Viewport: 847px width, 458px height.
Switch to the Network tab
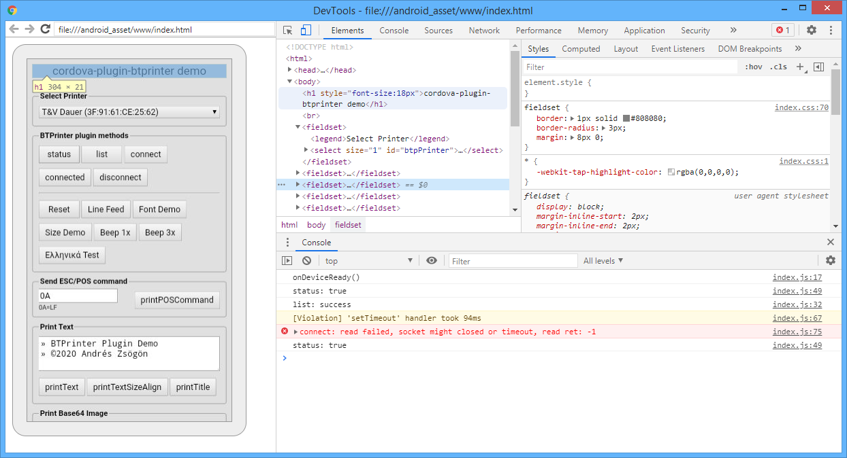pyautogui.click(x=484, y=31)
